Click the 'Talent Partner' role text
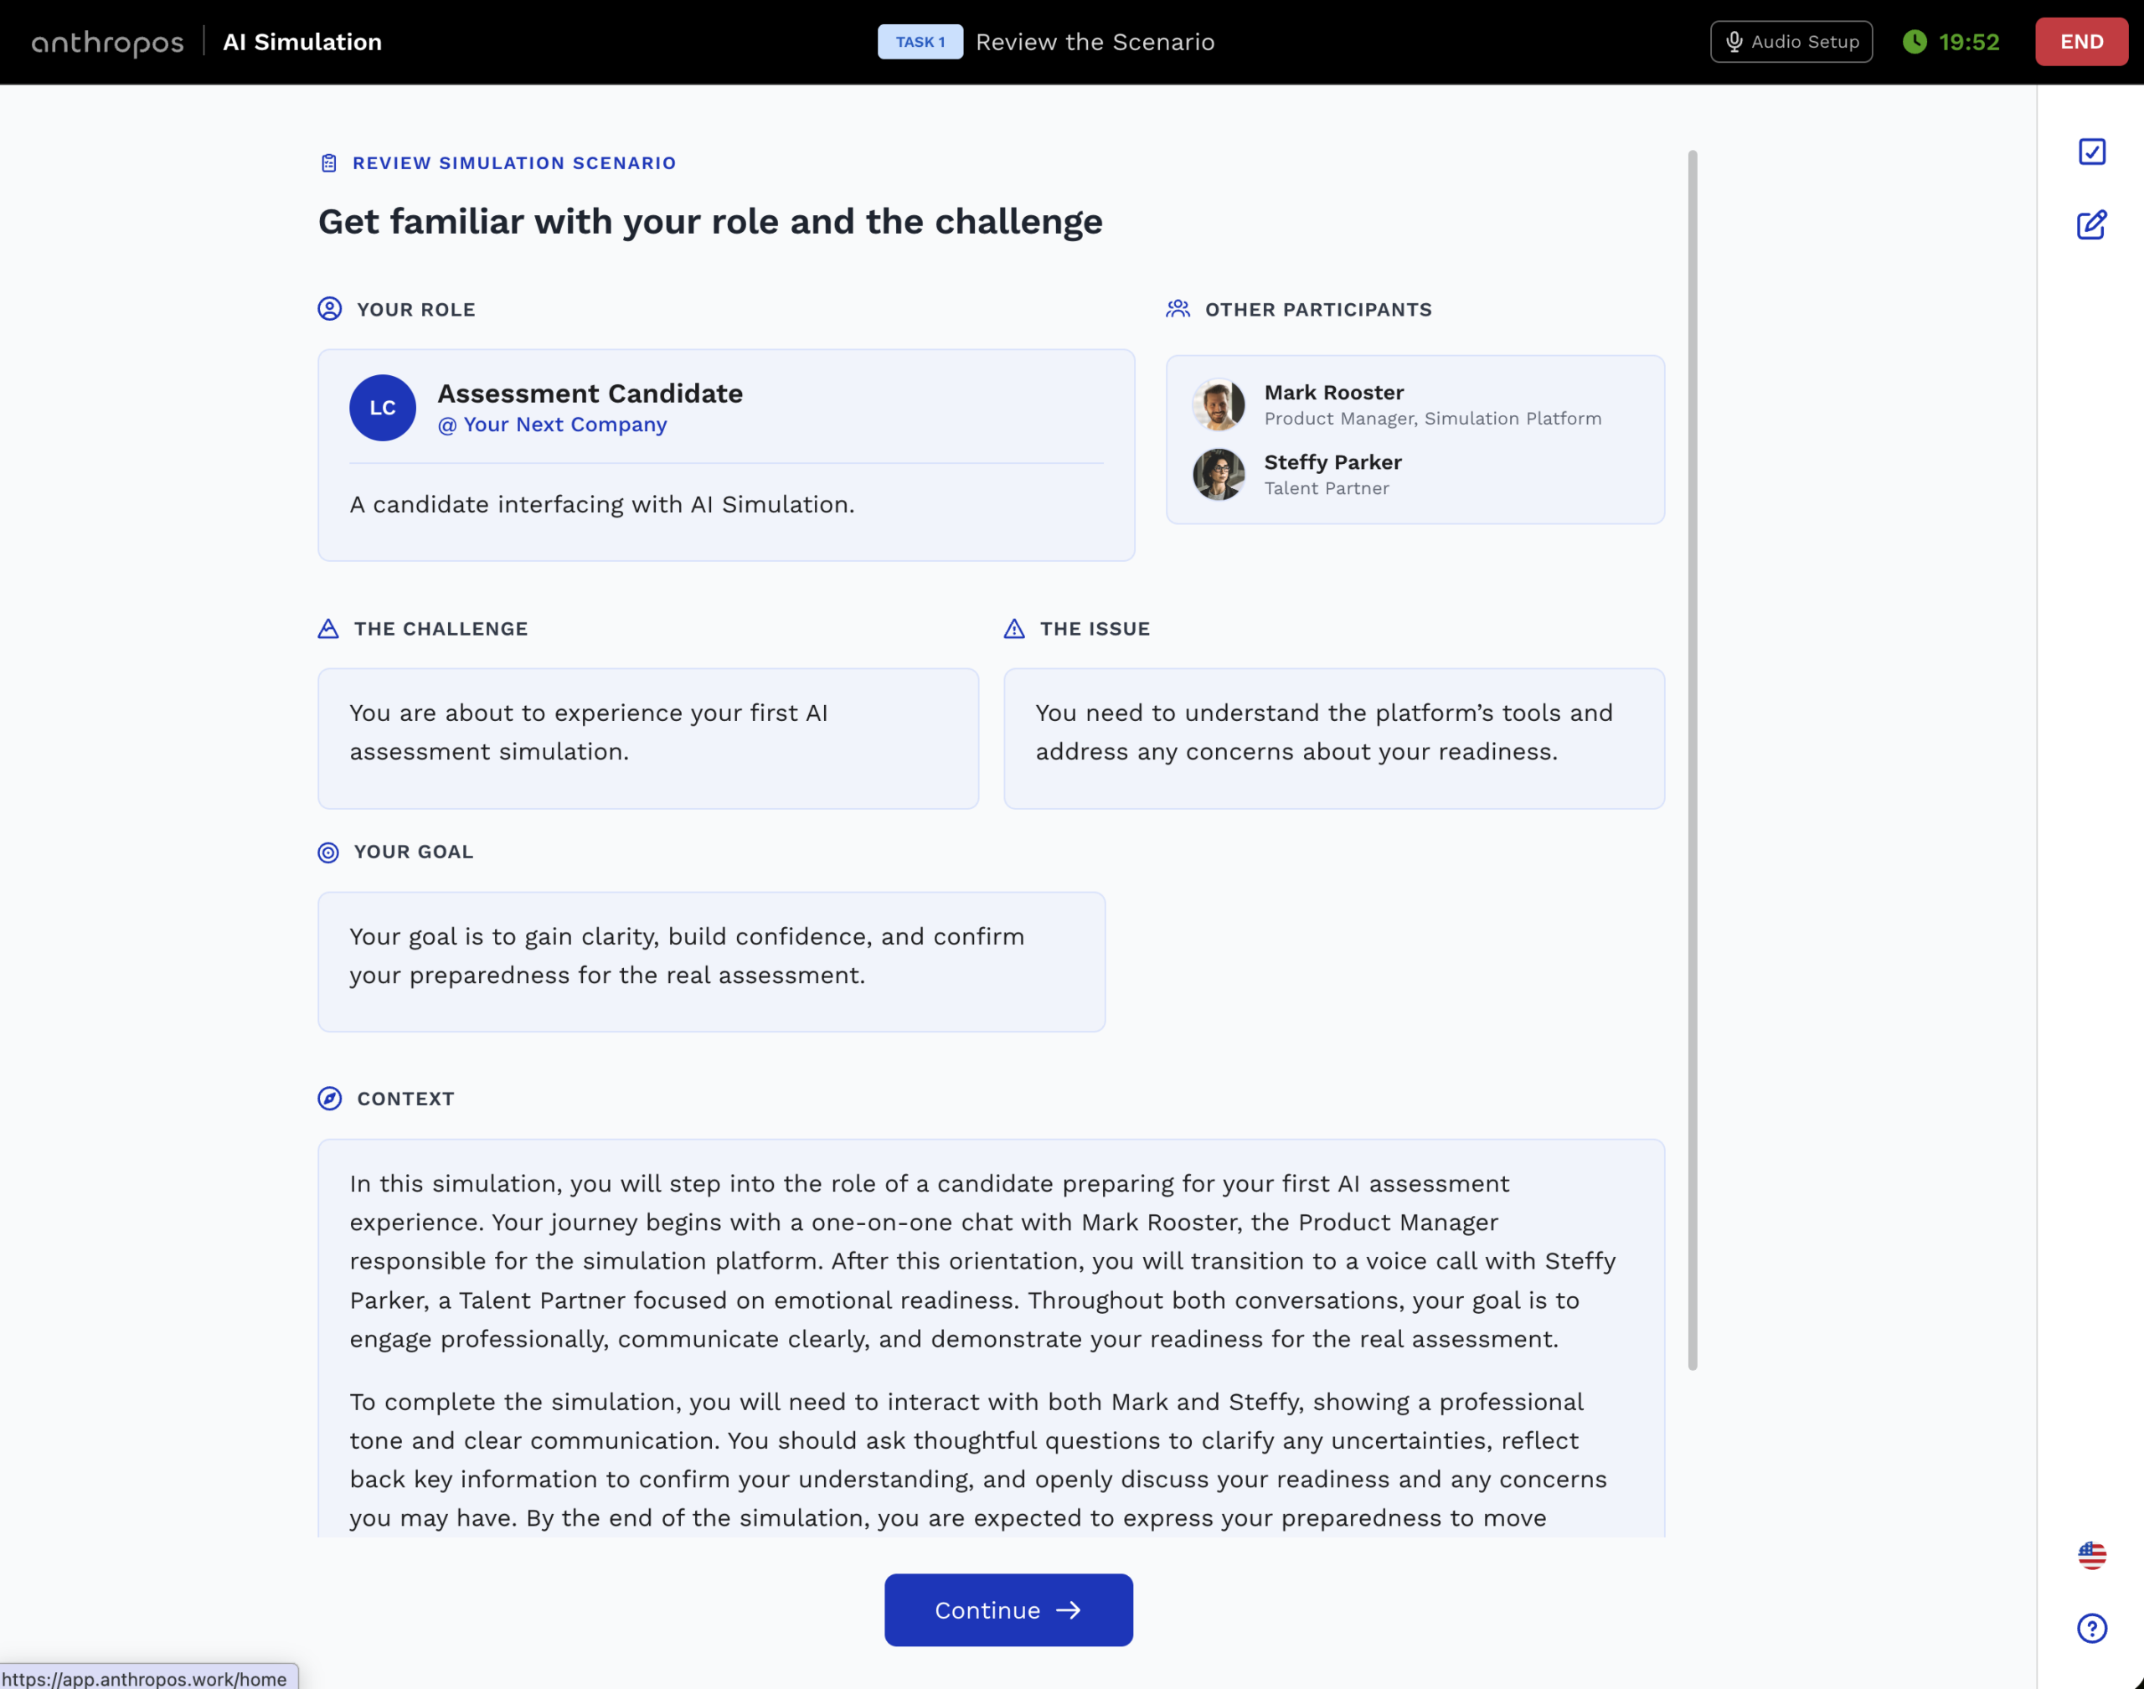Screen dimensions: 2144x1689 [1327, 488]
